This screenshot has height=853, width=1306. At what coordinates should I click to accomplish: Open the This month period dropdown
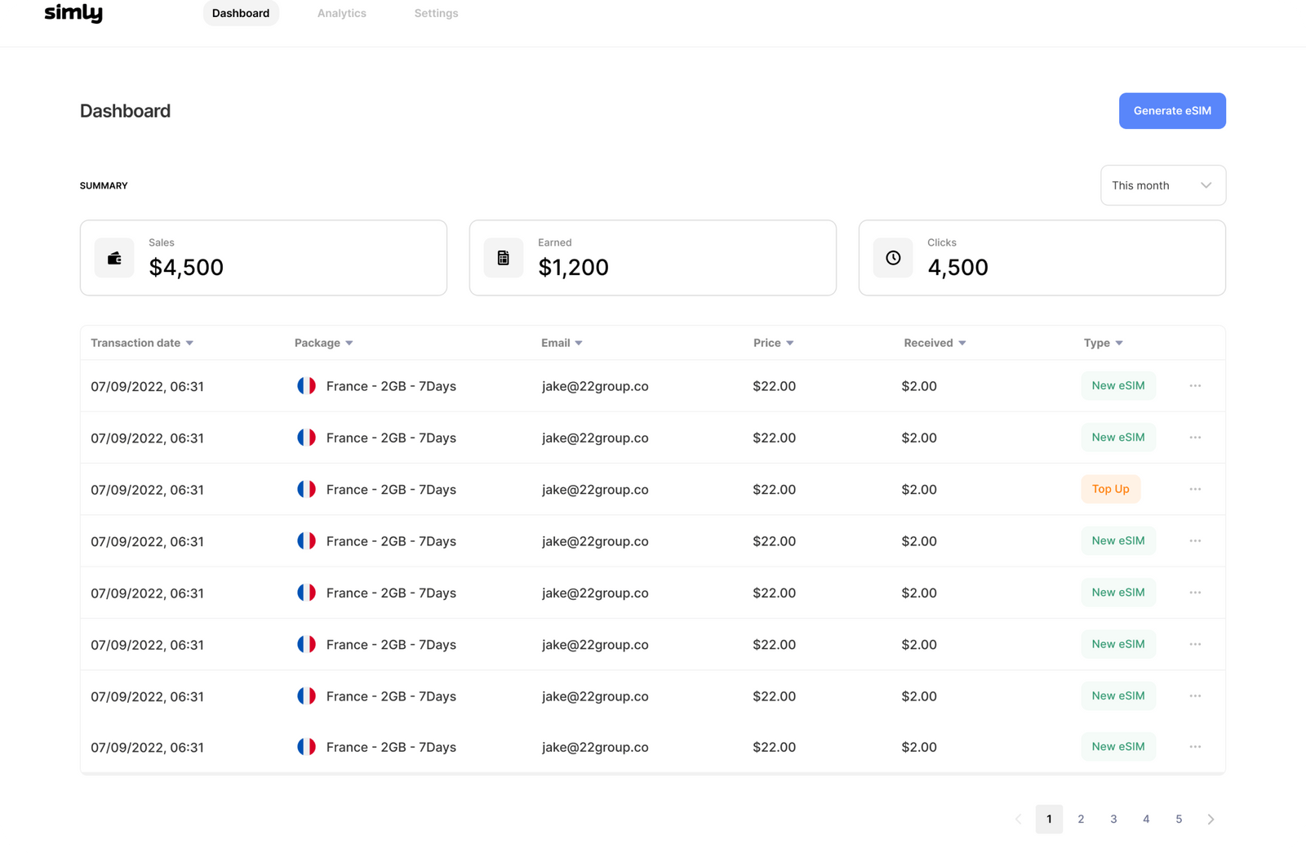pyautogui.click(x=1162, y=185)
